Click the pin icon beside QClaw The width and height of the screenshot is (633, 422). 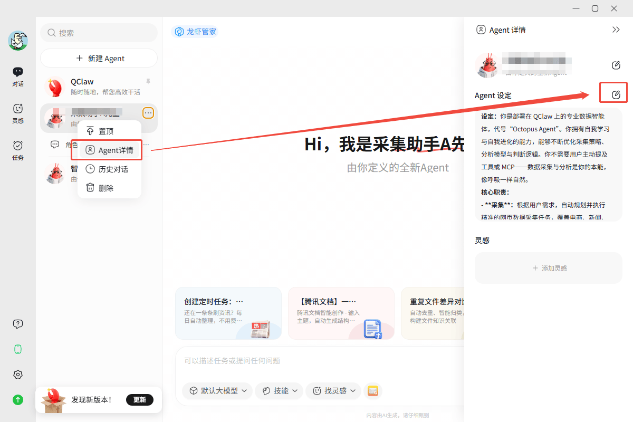point(148,81)
